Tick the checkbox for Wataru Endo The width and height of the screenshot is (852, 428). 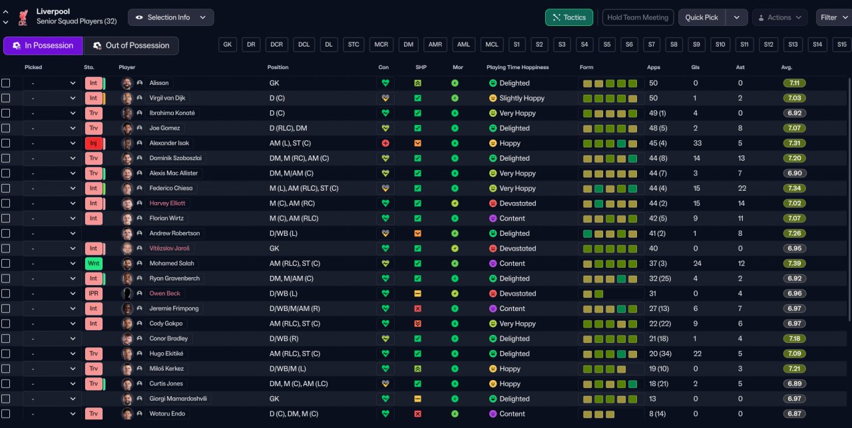6,413
